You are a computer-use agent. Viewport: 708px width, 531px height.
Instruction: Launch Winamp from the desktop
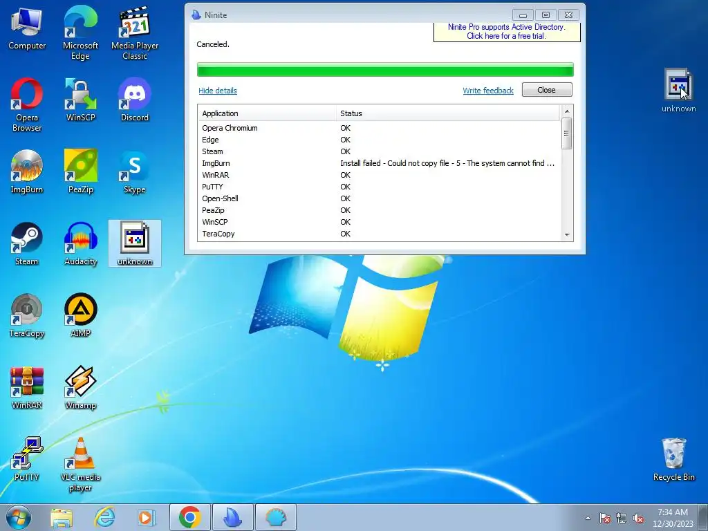click(80, 387)
